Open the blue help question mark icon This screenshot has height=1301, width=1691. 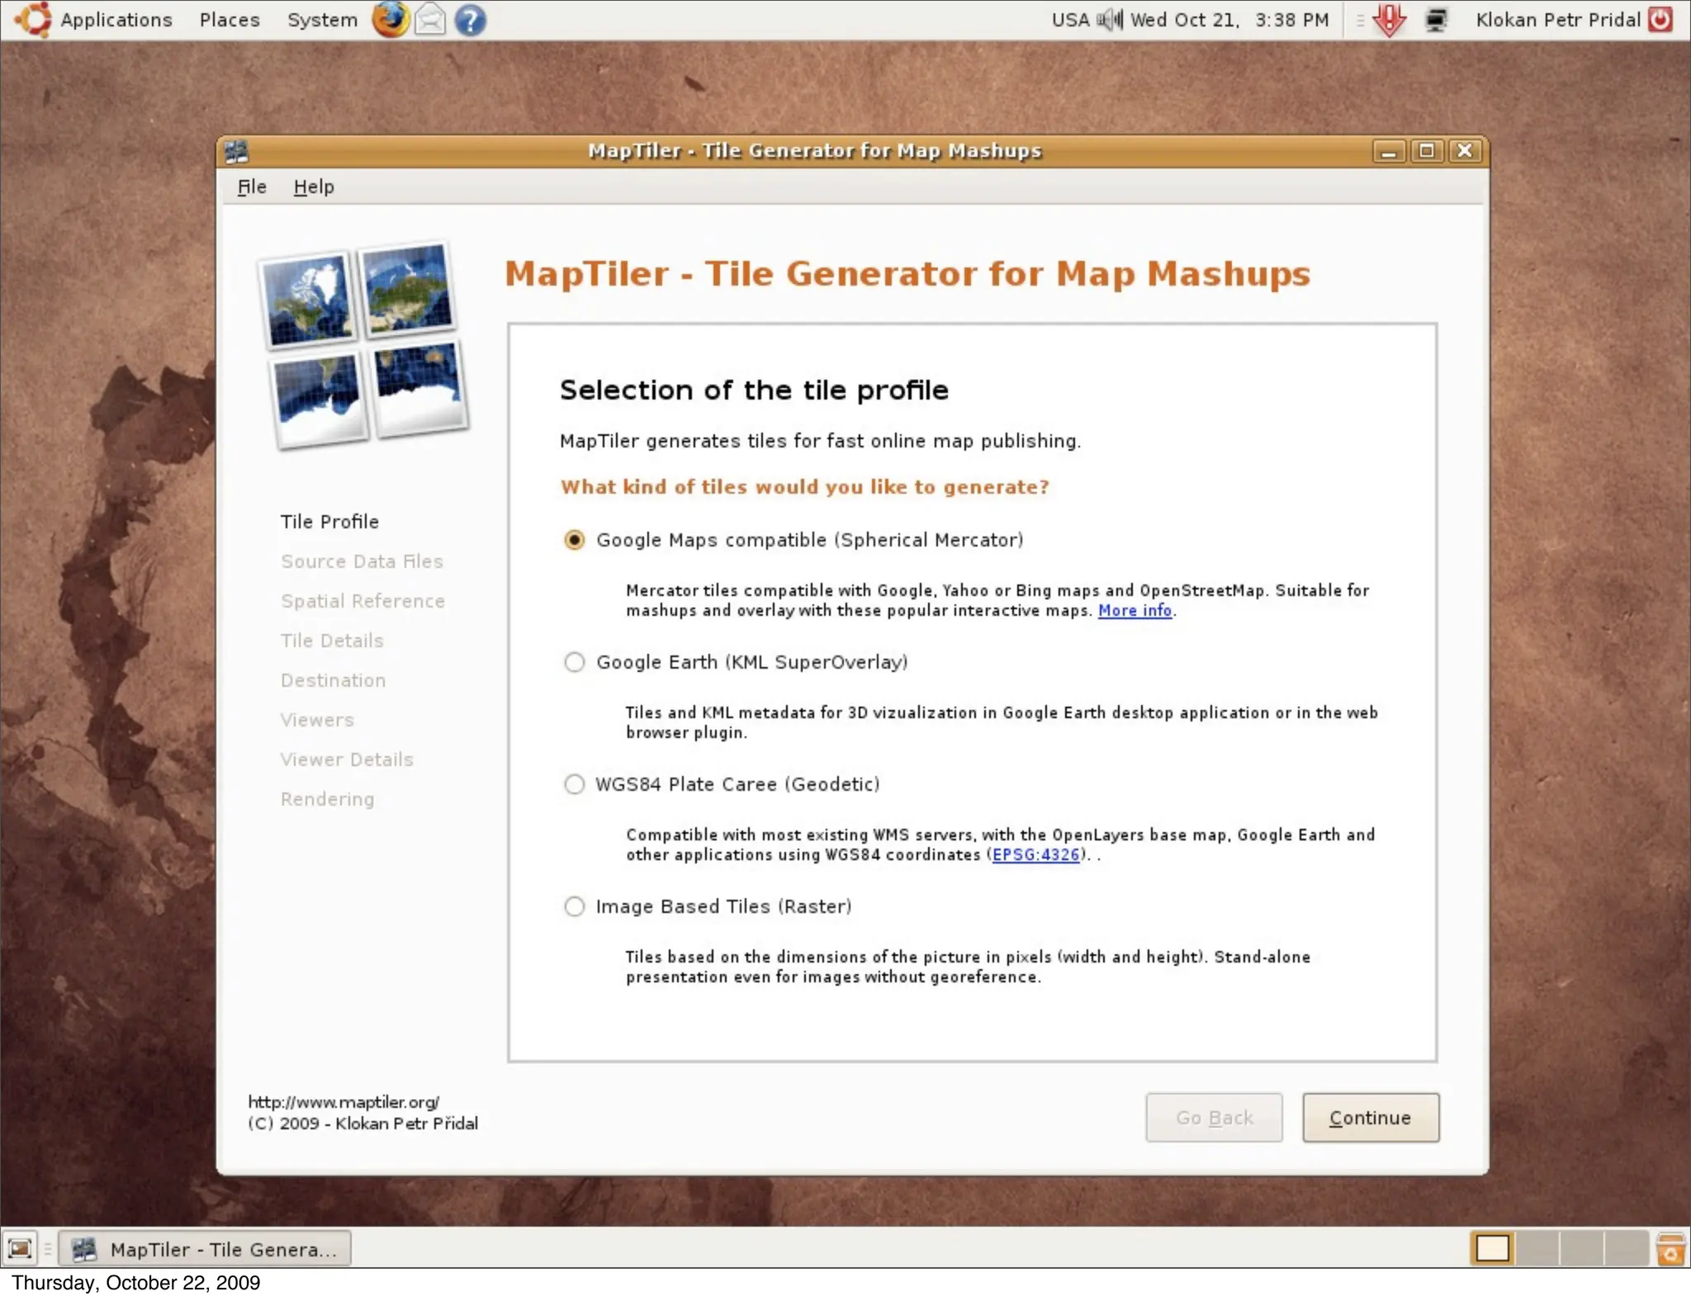tap(470, 20)
